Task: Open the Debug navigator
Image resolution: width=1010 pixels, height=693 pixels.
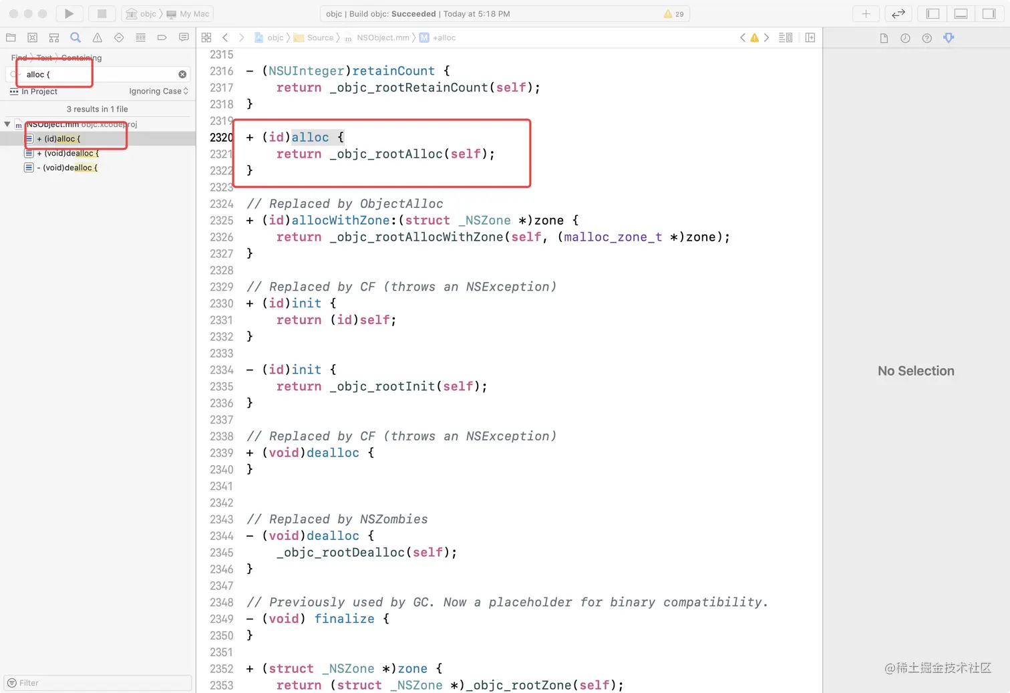Action: [x=140, y=37]
